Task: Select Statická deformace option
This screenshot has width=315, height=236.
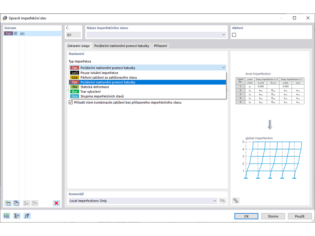Action: [x=148, y=87]
